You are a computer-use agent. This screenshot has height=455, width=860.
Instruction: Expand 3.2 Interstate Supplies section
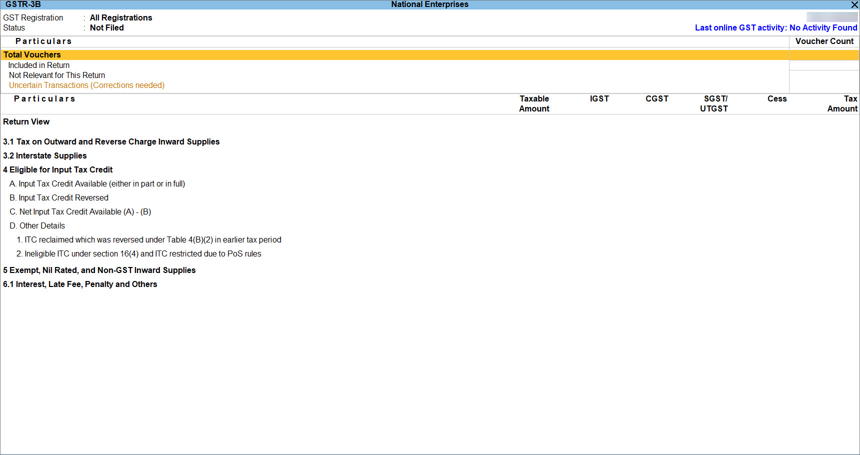(x=45, y=155)
